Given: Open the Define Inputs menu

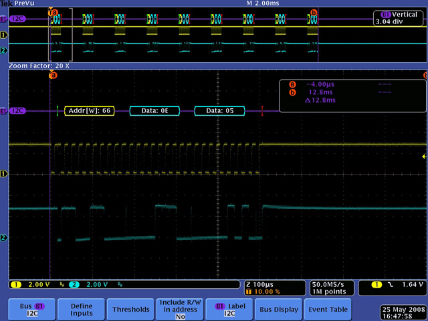Looking at the screenshot, I should [x=81, y=310].
